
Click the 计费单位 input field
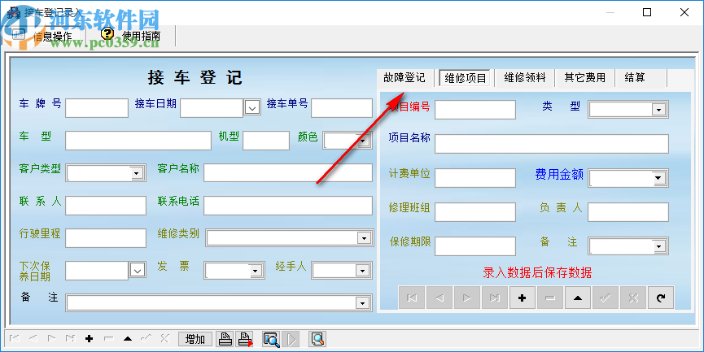[x=475, y=178]
